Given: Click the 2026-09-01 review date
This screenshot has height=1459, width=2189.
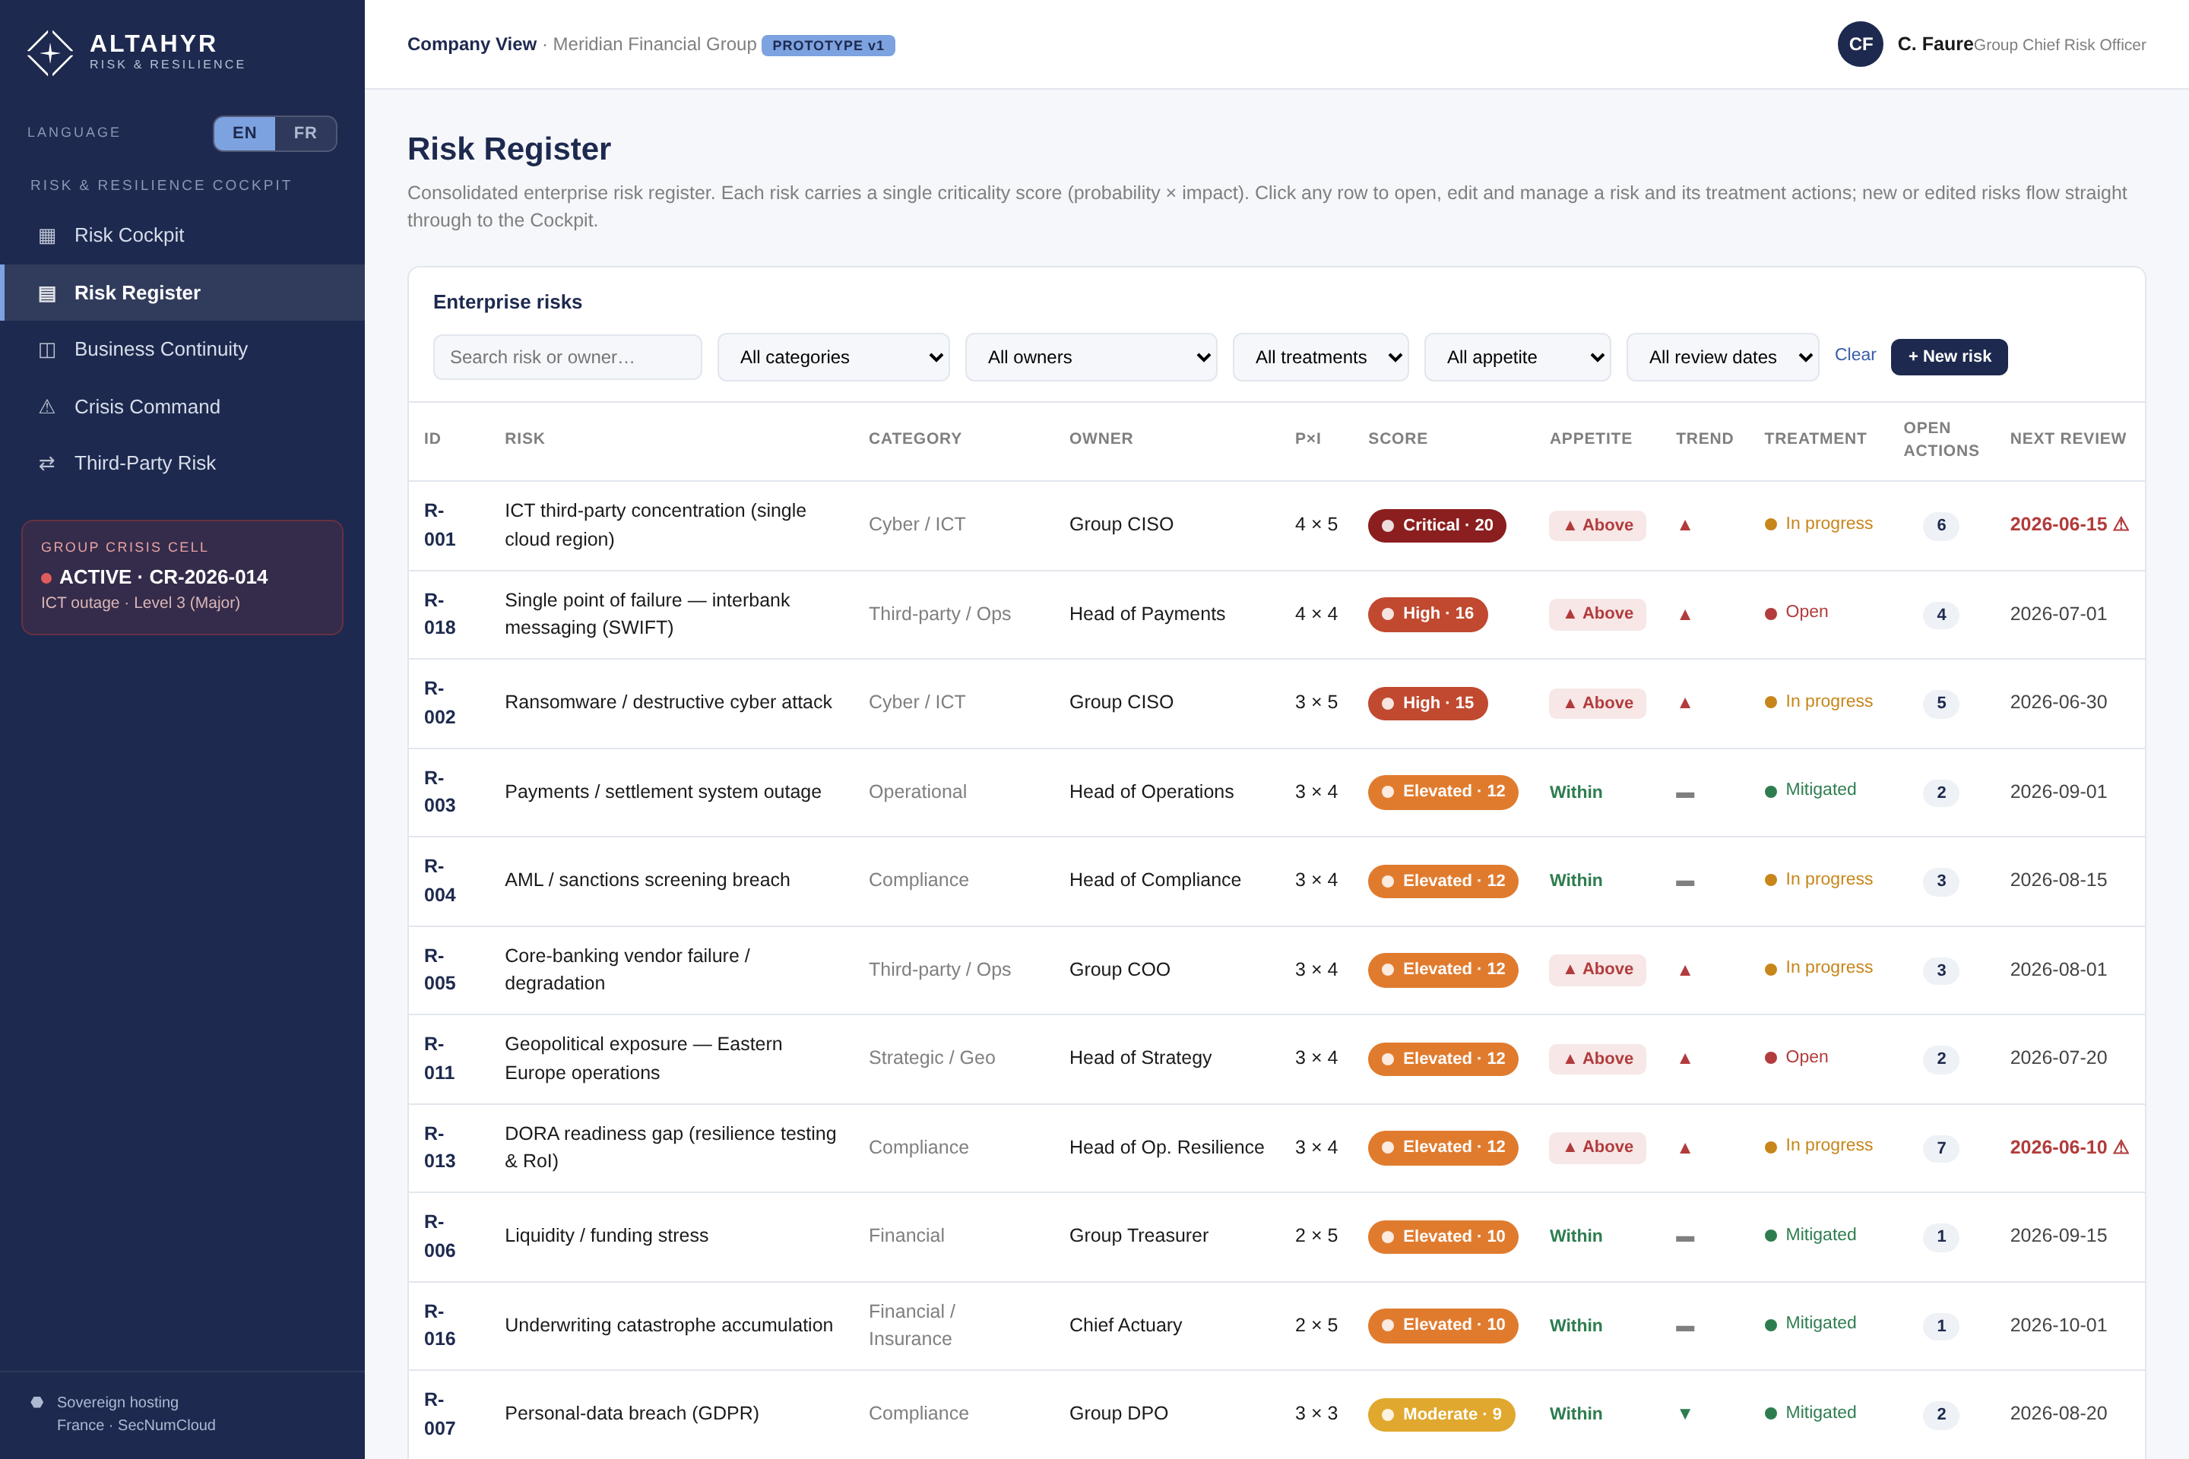Looking at the screenshot, I should [2058, 792].
